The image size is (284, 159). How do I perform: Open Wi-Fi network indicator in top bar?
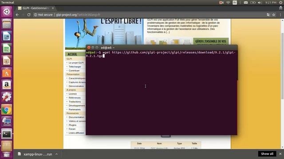click(x=228, y=3)
